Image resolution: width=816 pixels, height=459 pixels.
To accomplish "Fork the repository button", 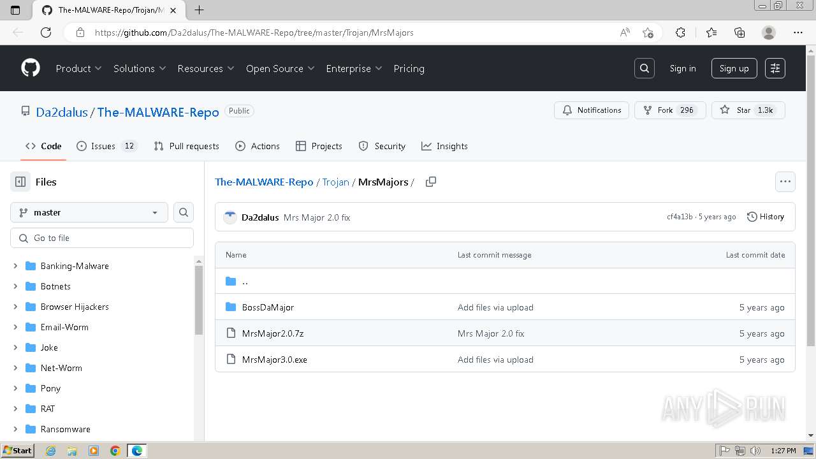I will click(x=670, y=110).
